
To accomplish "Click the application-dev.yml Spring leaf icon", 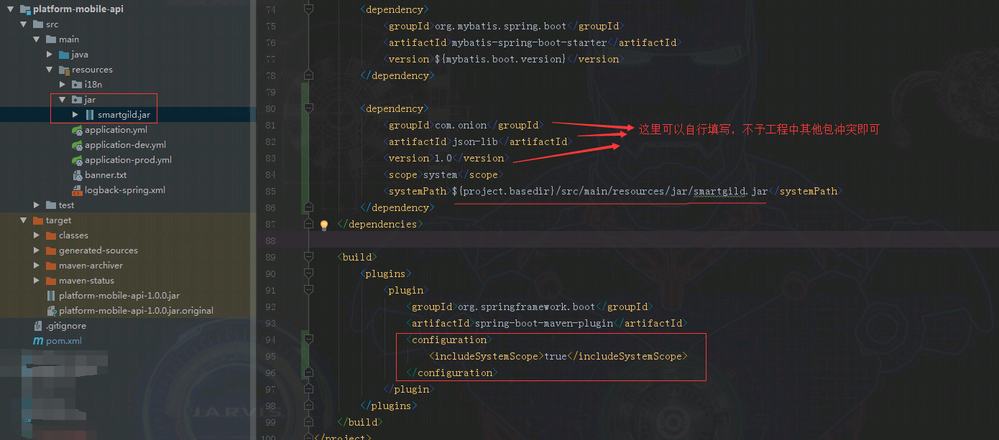I will coord(77,145).
